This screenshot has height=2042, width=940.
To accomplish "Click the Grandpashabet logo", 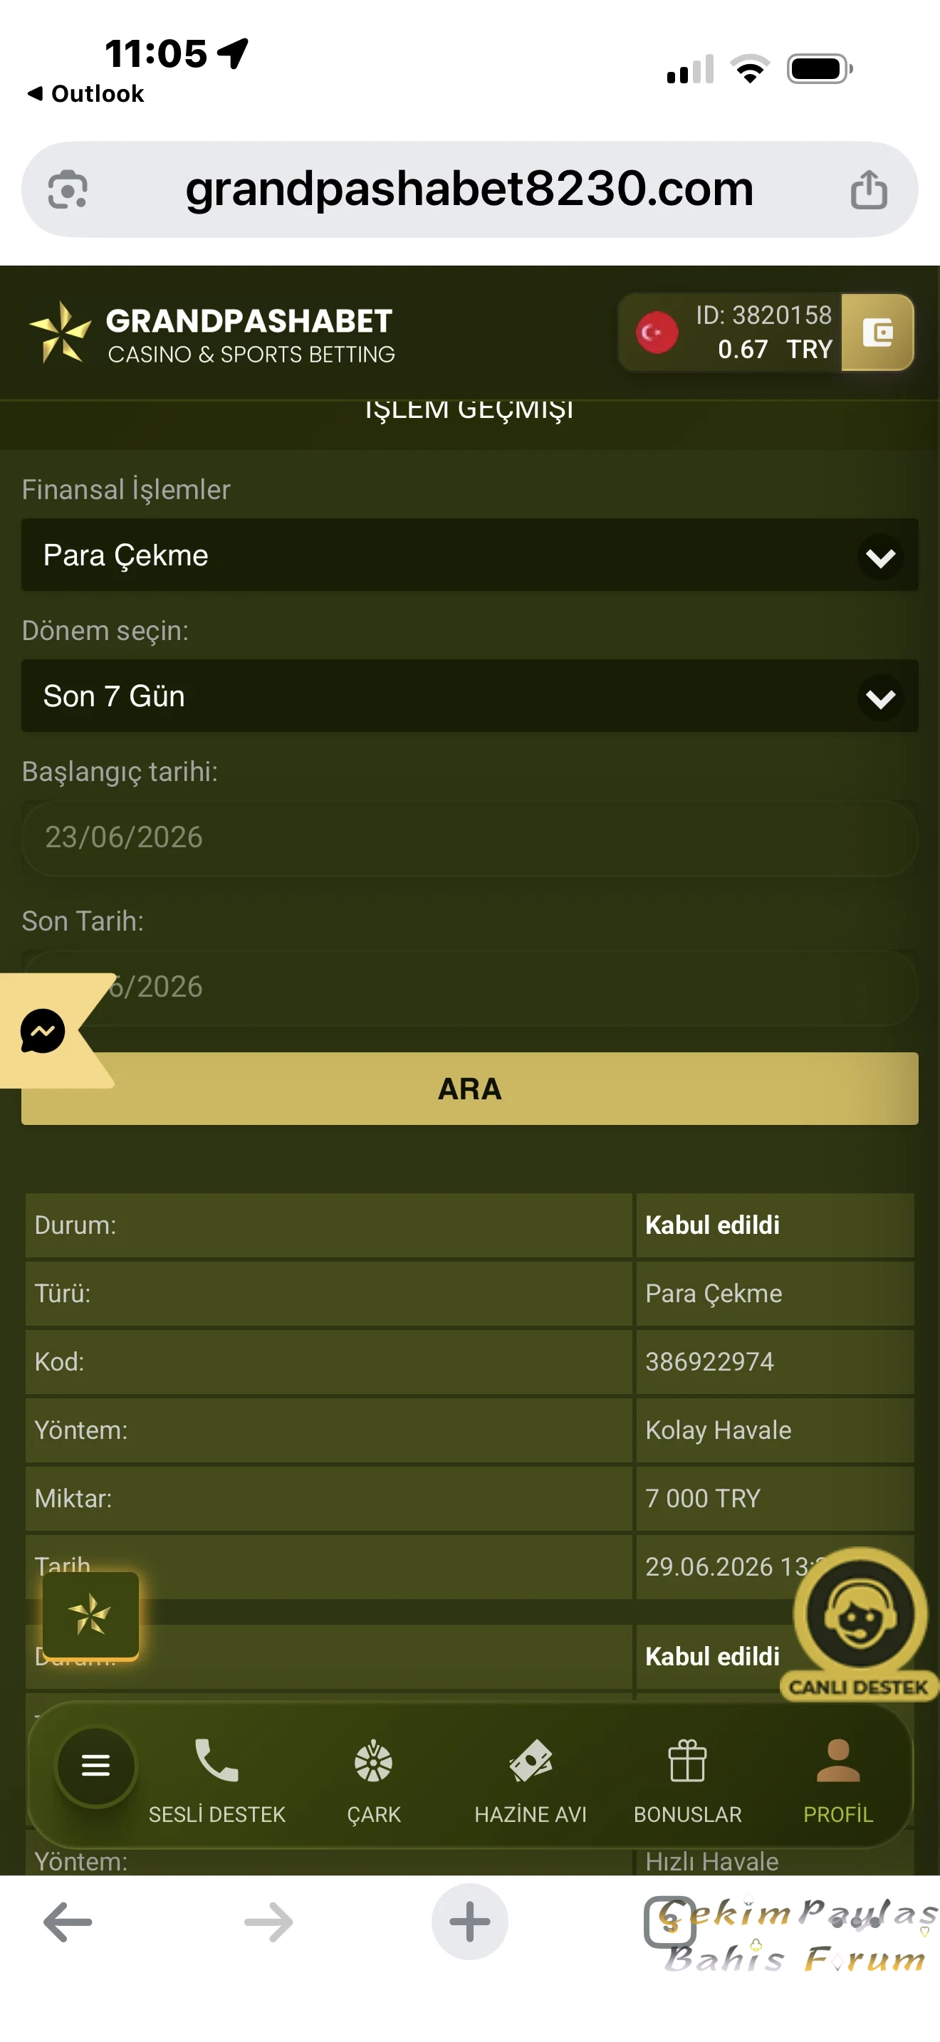I will coord(211,333).
